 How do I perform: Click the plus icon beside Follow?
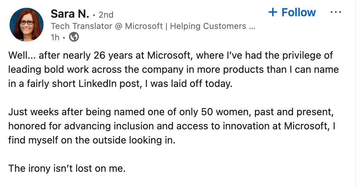pos(273,12)
